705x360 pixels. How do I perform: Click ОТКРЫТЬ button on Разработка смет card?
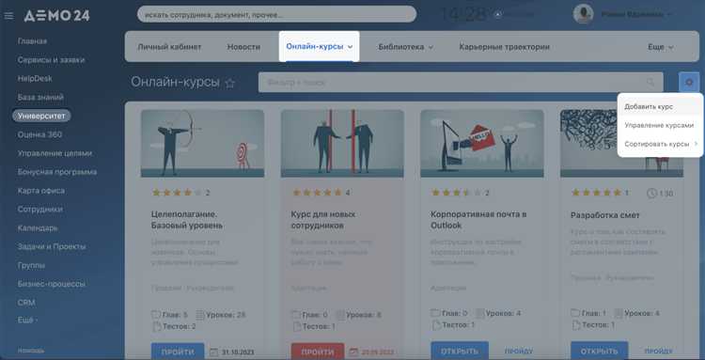tap(600, 351)
